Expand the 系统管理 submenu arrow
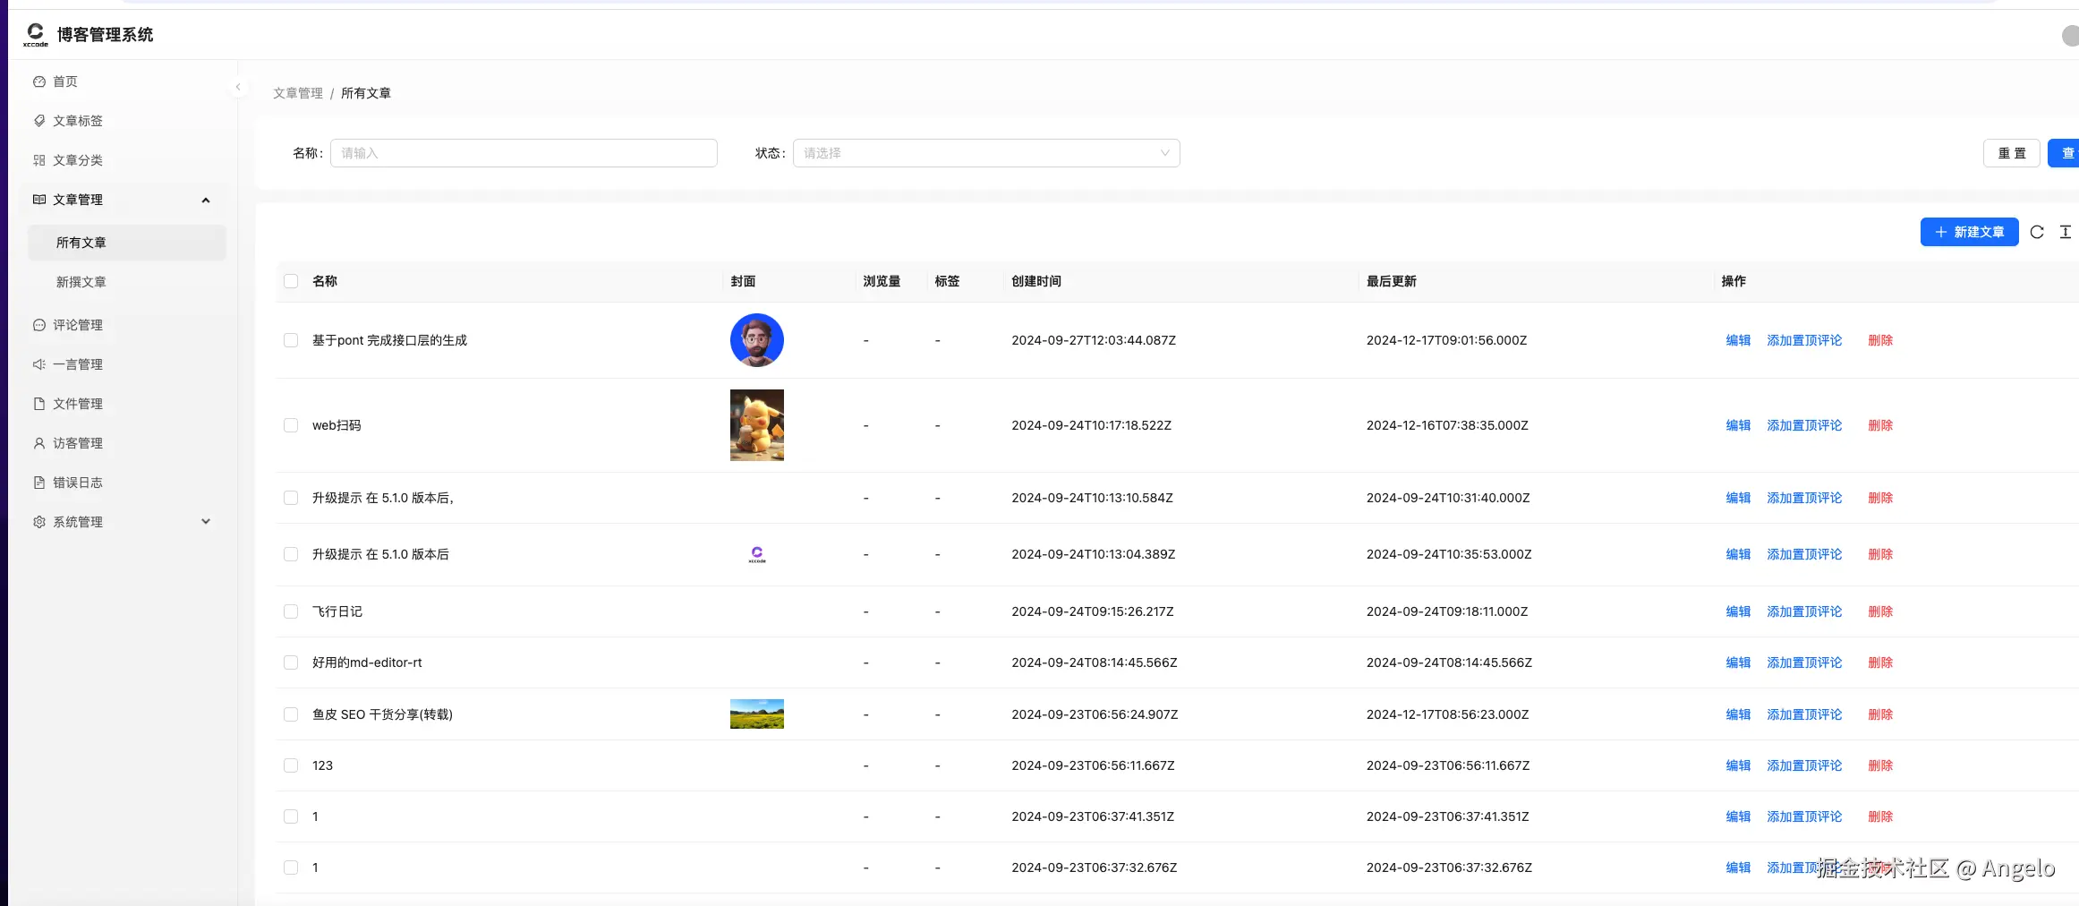Image resolution: width=2079 pixels, height=906 pixels. [206, 522]
